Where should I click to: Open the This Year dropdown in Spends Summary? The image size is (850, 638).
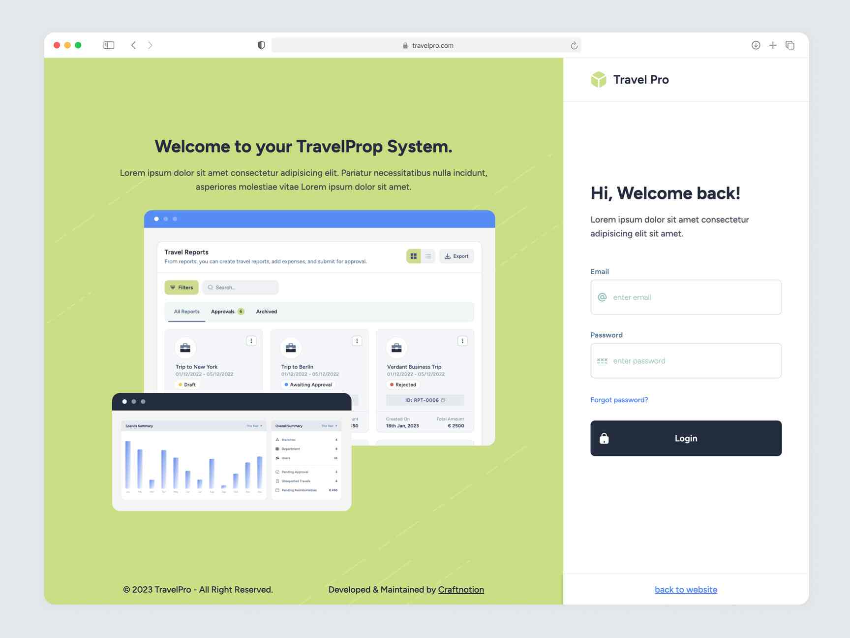[x=253, y=425]
